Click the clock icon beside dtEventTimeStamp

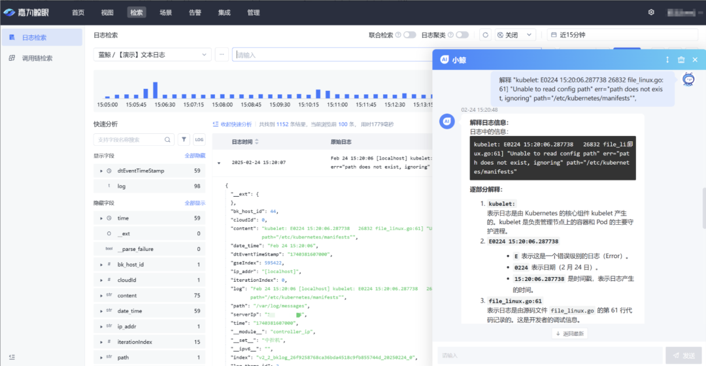click(109, 171)
